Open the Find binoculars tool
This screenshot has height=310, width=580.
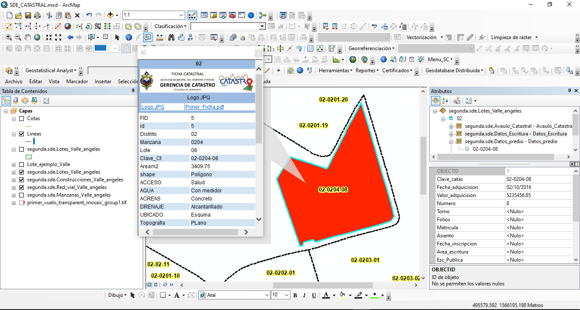point(171,37)
